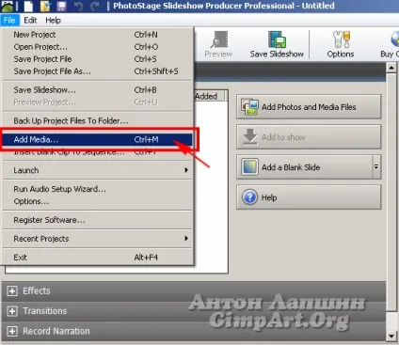Expand the Effects section
The image size is (399, 345).
coord(12,291)
